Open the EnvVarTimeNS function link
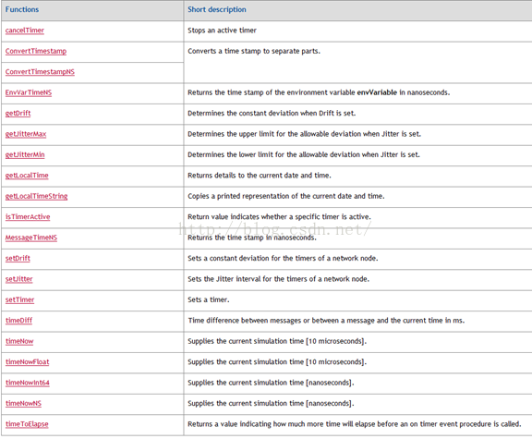532x439 pixels. pos(29,92)
